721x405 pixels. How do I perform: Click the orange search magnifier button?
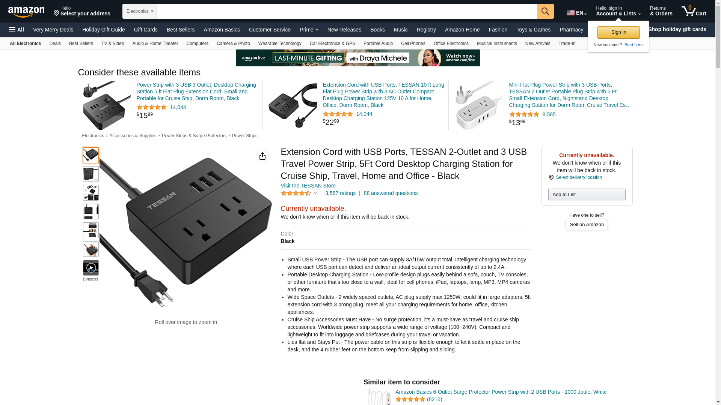pyautogui.click(x=545, y=11)
